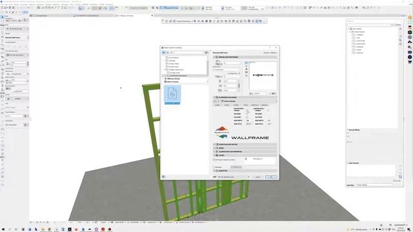Open Custom Settings page dropdown arrow
The image size is (413, 232).
pos(276,101)
